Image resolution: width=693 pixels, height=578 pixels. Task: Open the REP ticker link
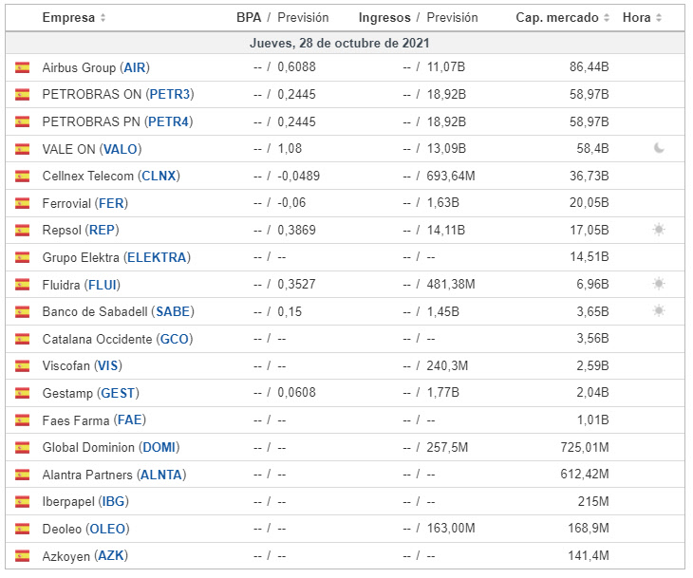(x=102, y=231)
